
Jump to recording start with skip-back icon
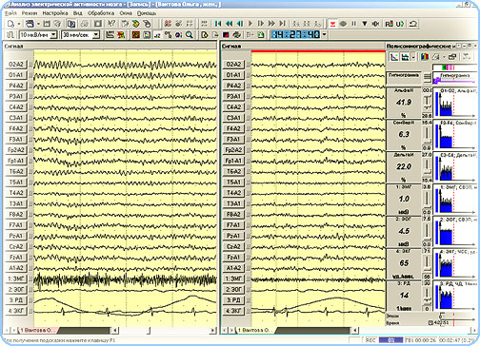pyautogui.click(x=218, y=24)
